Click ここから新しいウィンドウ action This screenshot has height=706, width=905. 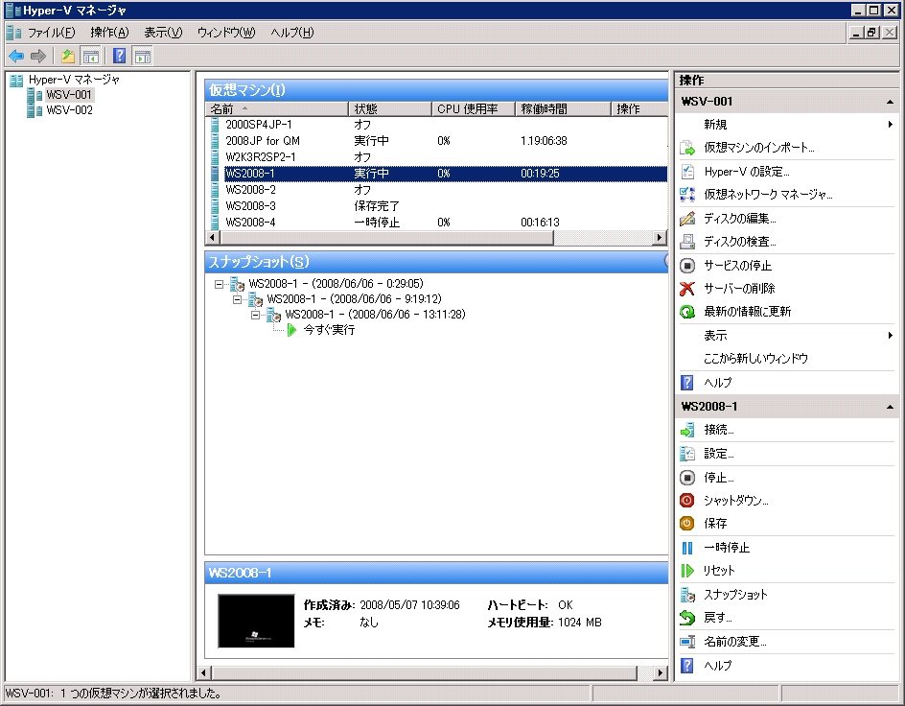click(x=755, y=359)
